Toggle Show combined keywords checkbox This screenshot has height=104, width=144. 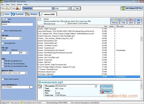click(3, 31)
